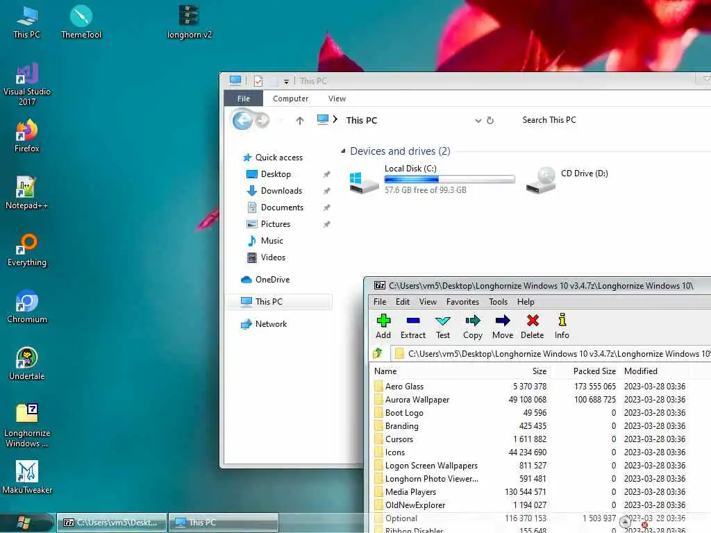Open Videos in Explorer navigation pane
This screenshot has height=533, width=711.
pyautogui.click(x=273, y=257)
